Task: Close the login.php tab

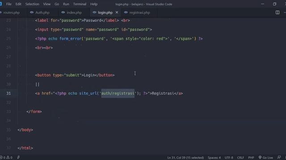Action: coord(117,12)
